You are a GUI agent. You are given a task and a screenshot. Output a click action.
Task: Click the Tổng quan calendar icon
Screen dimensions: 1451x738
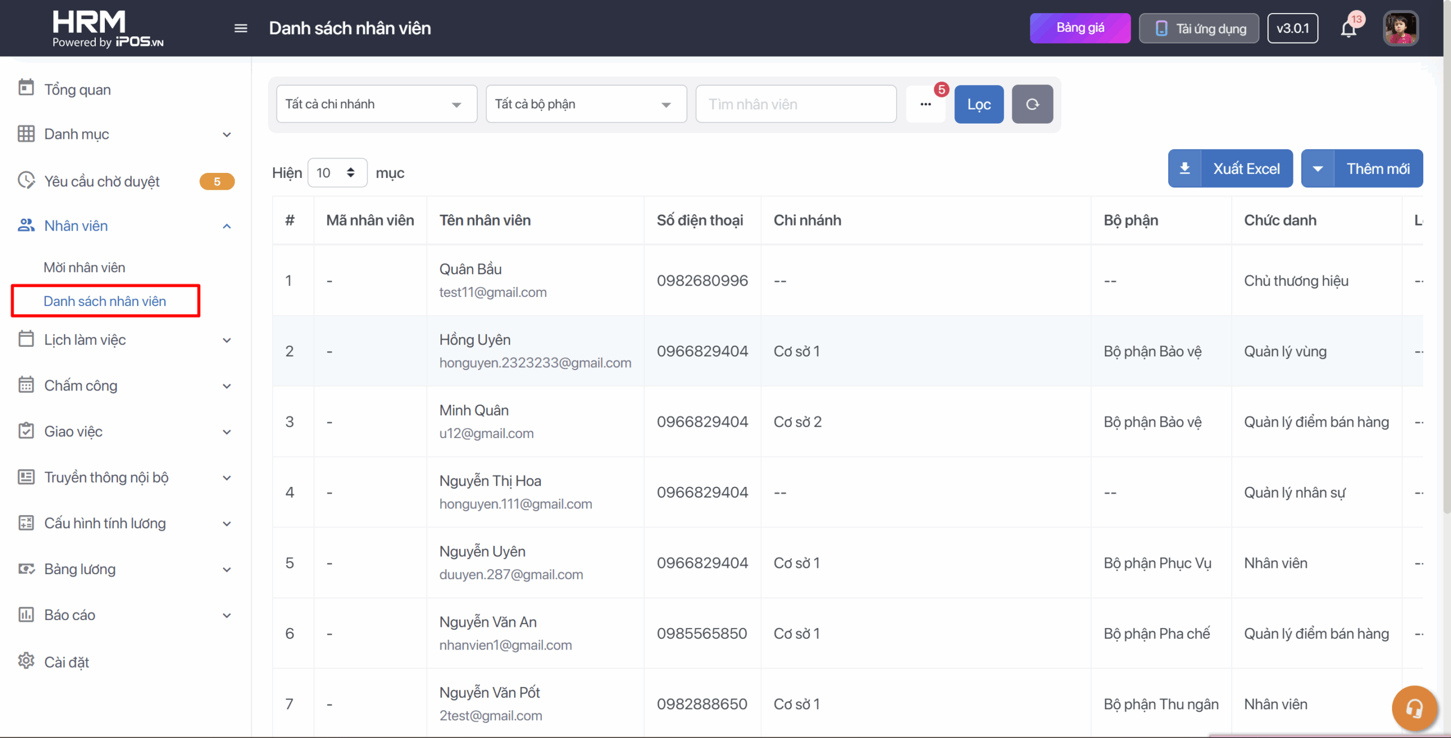[x=26, y=88]
